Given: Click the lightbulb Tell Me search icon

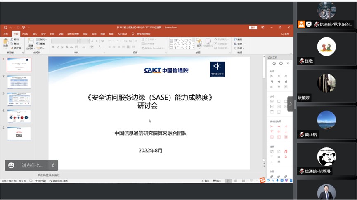Looking at the screenshot, I should tap(133, 34).
